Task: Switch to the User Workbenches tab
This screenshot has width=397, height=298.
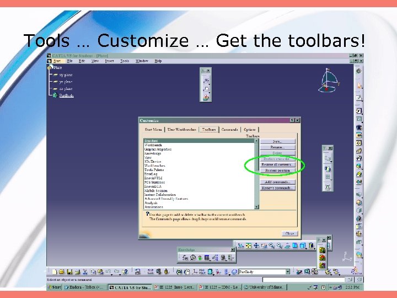Action: pos(182,130)
